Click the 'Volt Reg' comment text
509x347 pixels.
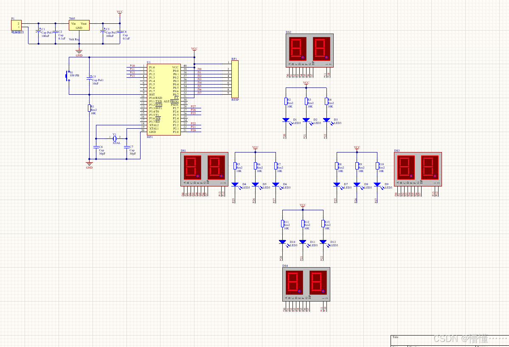74,39
